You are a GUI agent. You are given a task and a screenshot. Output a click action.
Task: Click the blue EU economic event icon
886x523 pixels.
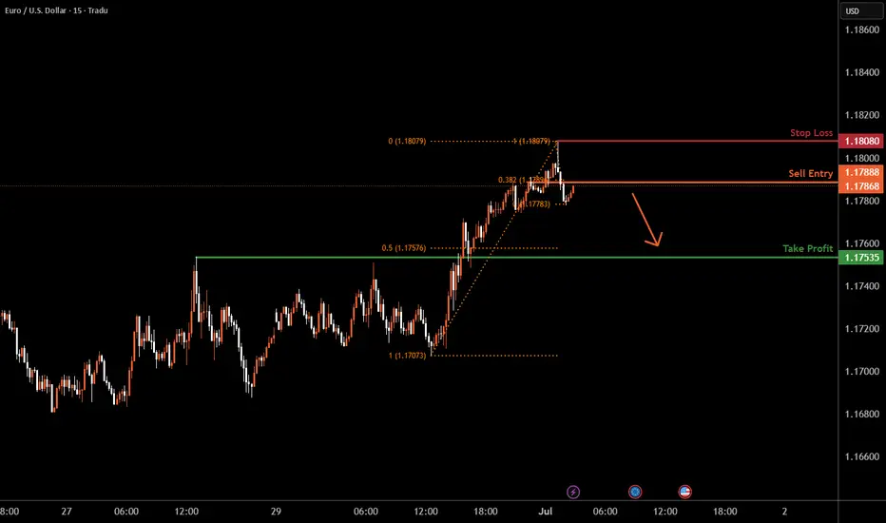635,492
